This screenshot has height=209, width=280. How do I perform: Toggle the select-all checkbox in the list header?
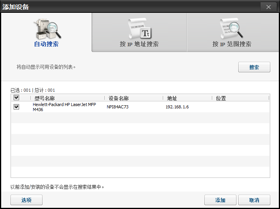(x=16, y=98)
